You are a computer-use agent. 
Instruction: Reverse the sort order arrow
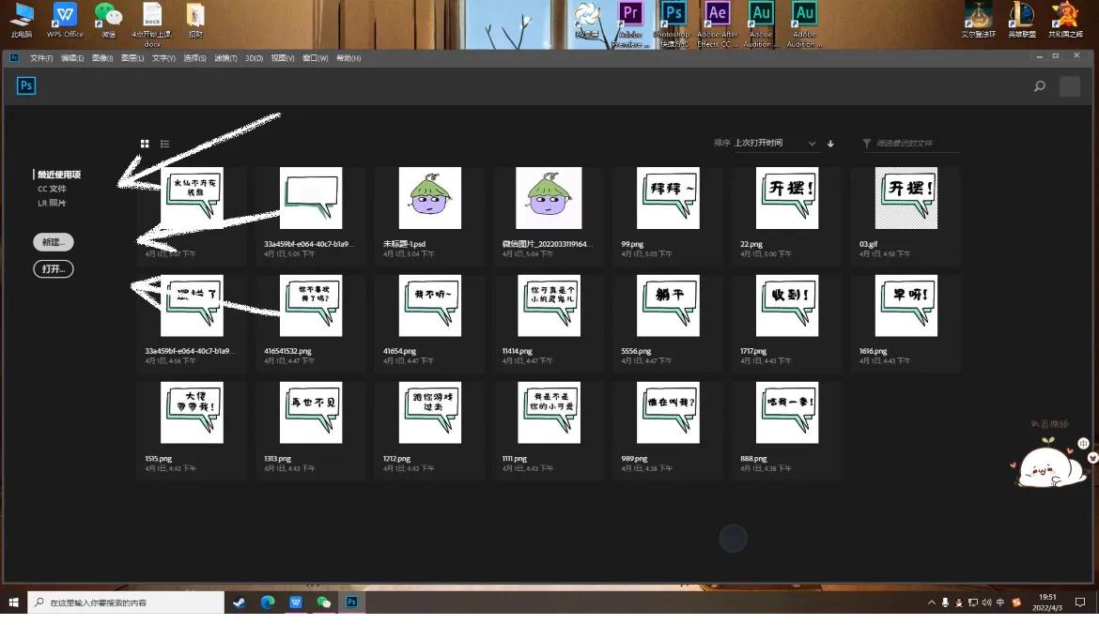click(830, 144)
